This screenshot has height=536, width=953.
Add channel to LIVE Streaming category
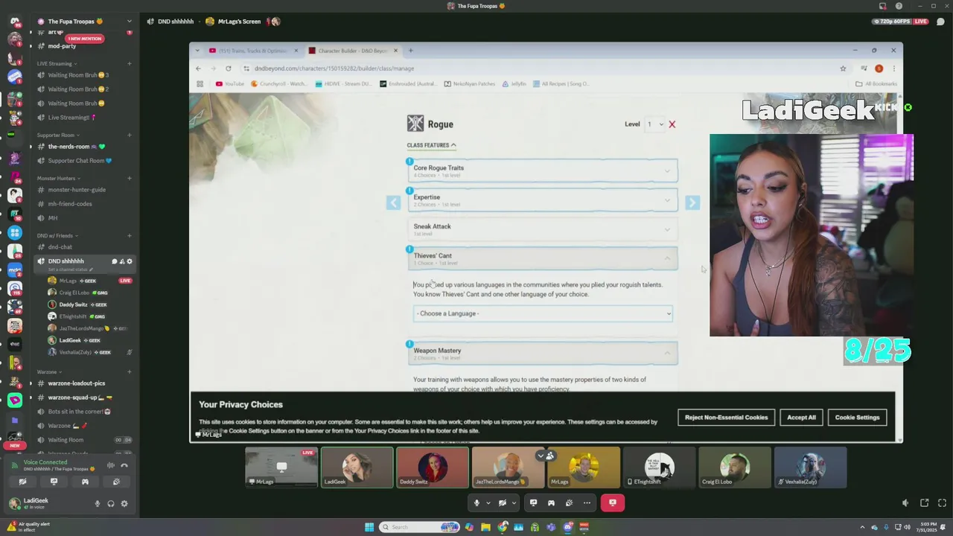click(x=129, y=64)
